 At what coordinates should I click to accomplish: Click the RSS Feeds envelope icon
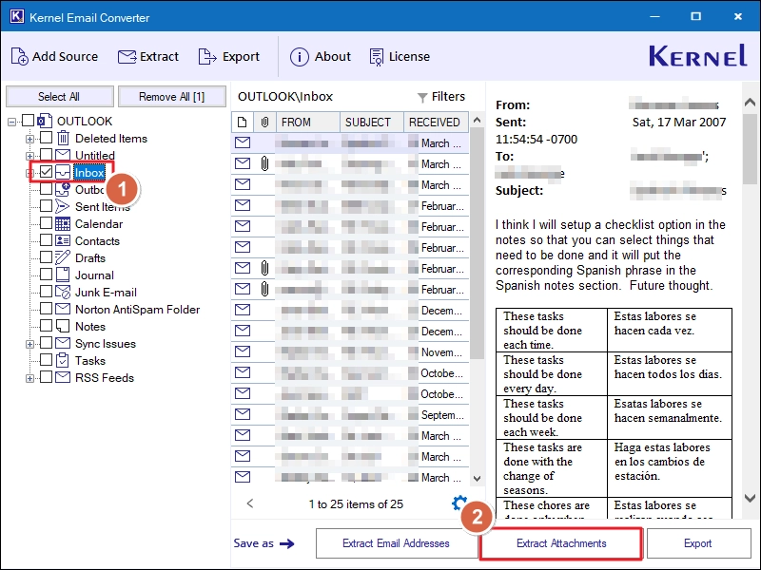[x=63, y=377]
